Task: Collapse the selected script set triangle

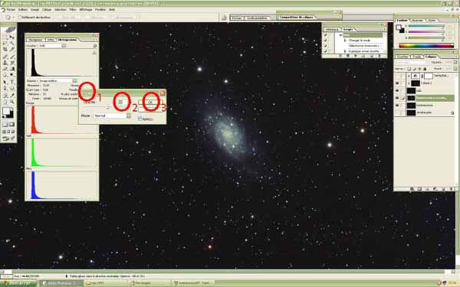Action: pos(341,35)
